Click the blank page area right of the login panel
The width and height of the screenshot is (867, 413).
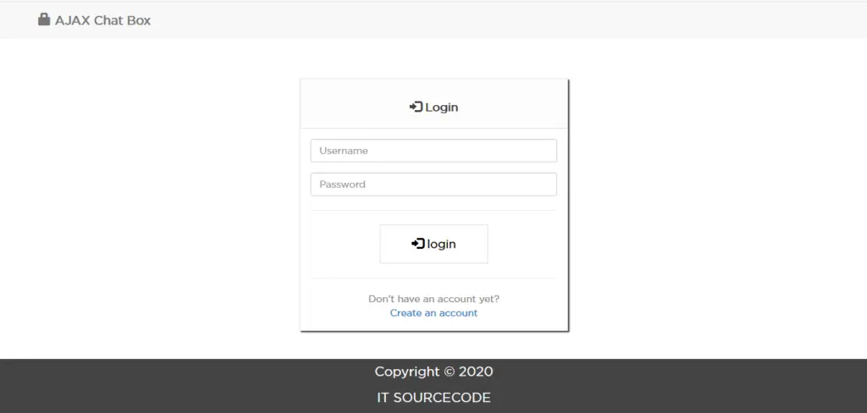click(x=720, y=203)
